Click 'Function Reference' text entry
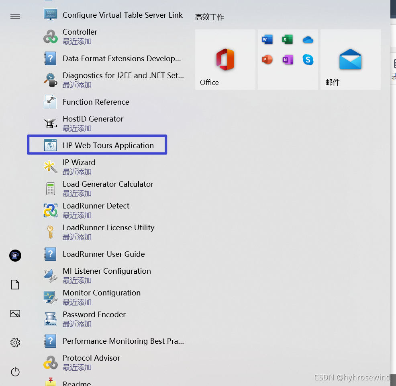This screenshot has height=386, width=396. tap(96, 102)
